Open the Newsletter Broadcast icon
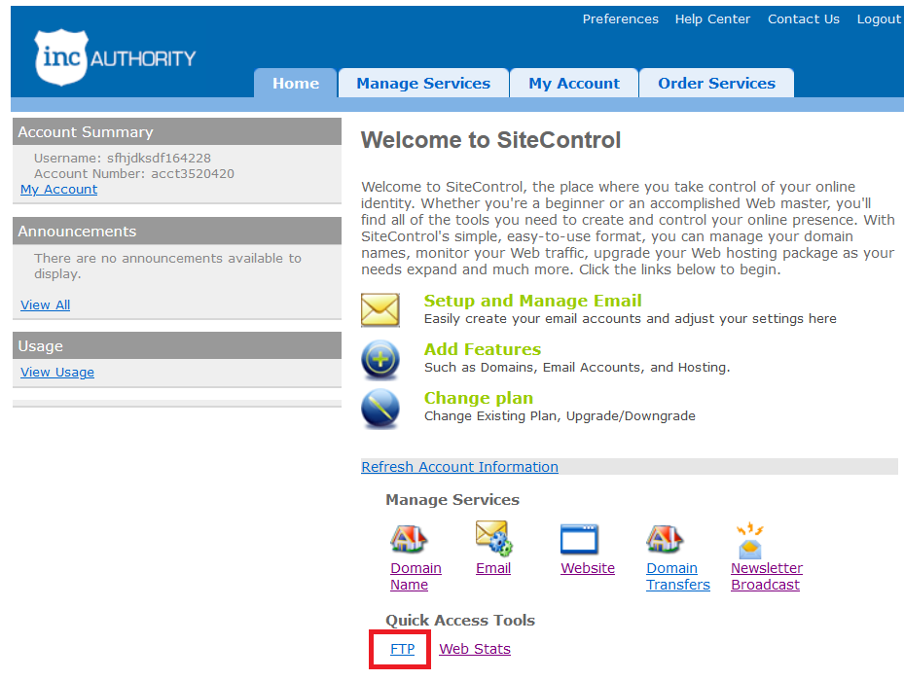This screenshot has height=680, width=904. (749, 540)
